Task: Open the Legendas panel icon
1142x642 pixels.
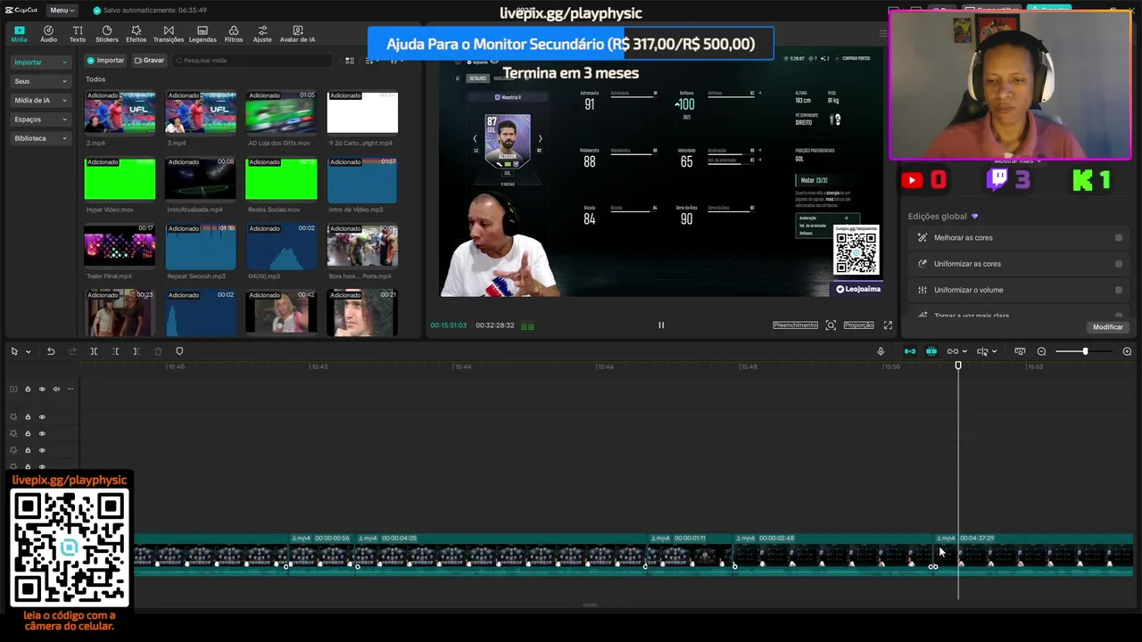Action: coord(203,34)
